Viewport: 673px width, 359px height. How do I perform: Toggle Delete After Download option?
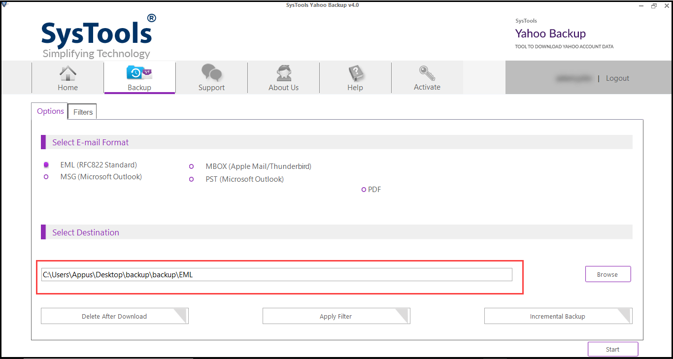[114, 316]
